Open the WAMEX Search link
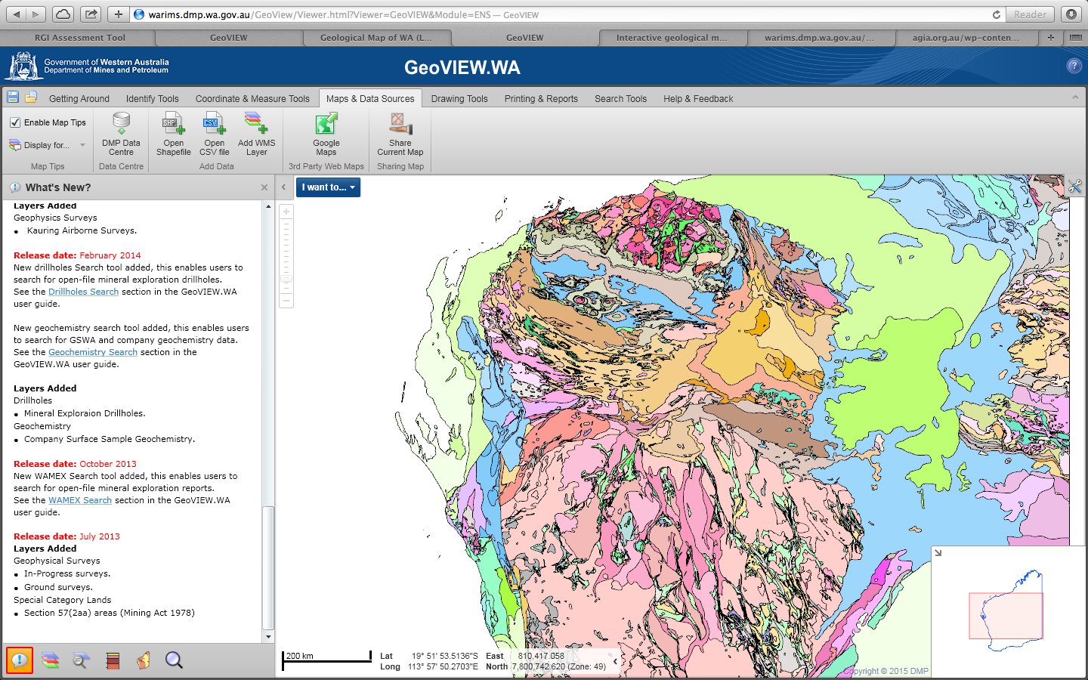Image resolution: width=1088 pixels, height=680 pixels. pos(80,500)
